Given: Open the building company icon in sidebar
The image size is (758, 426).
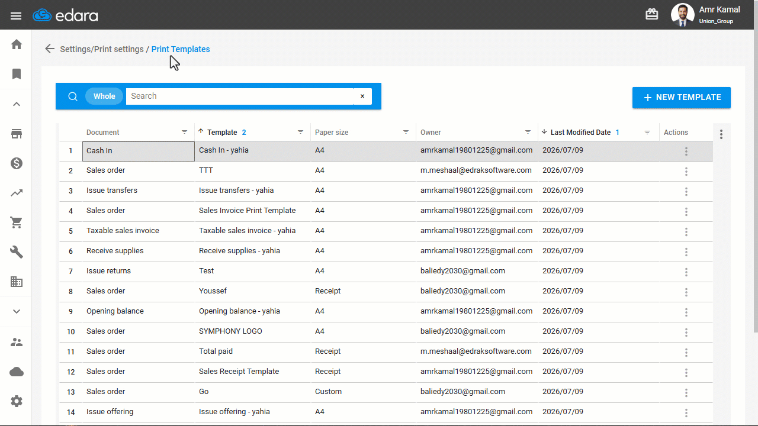Looking at the screenshot, I should (17, 282).
